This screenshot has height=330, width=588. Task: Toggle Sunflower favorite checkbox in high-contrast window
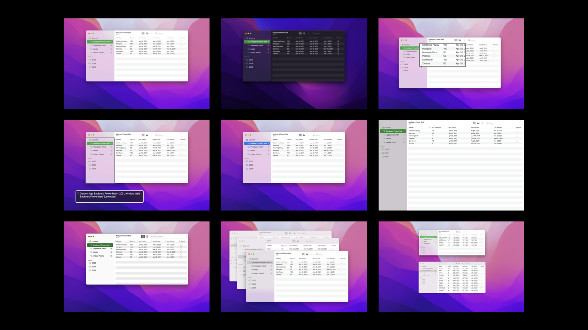[x=181, y=255]
